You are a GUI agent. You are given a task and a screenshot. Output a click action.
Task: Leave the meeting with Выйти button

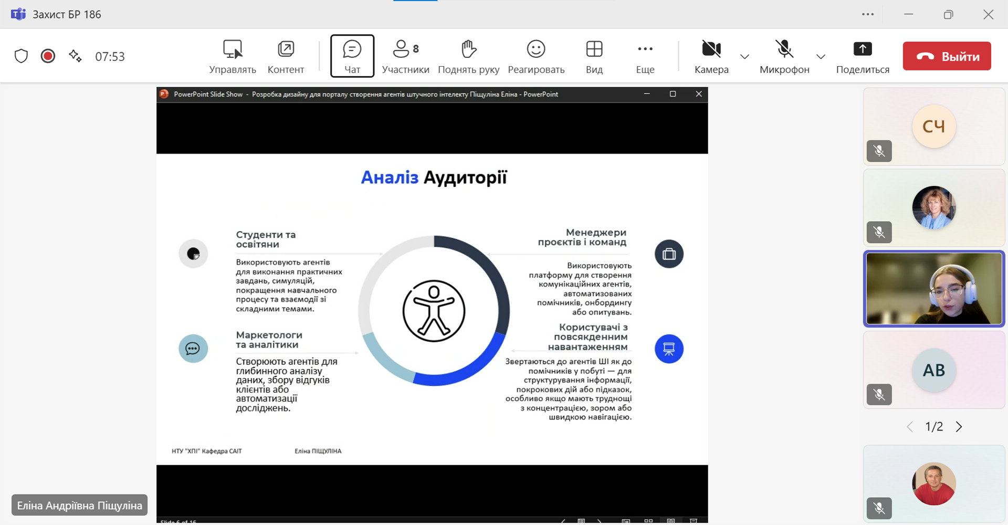947,56
